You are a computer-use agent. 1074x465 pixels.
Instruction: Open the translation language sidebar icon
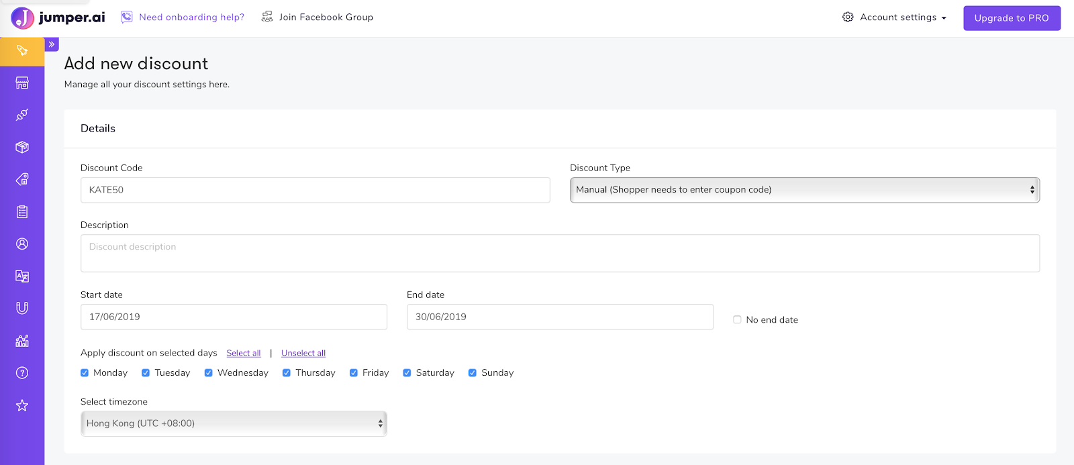click(22, 276)
